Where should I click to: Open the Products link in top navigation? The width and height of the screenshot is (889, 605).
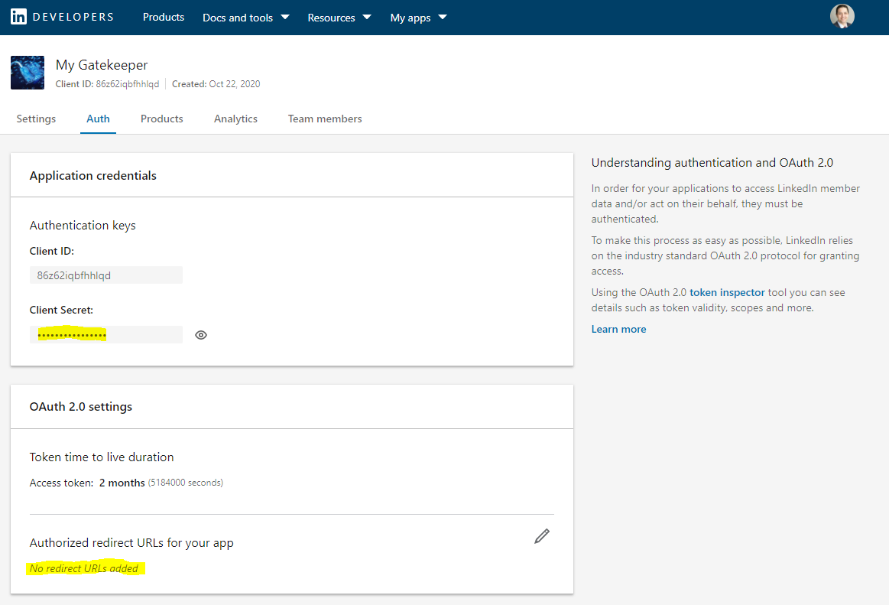pos(164,17)
